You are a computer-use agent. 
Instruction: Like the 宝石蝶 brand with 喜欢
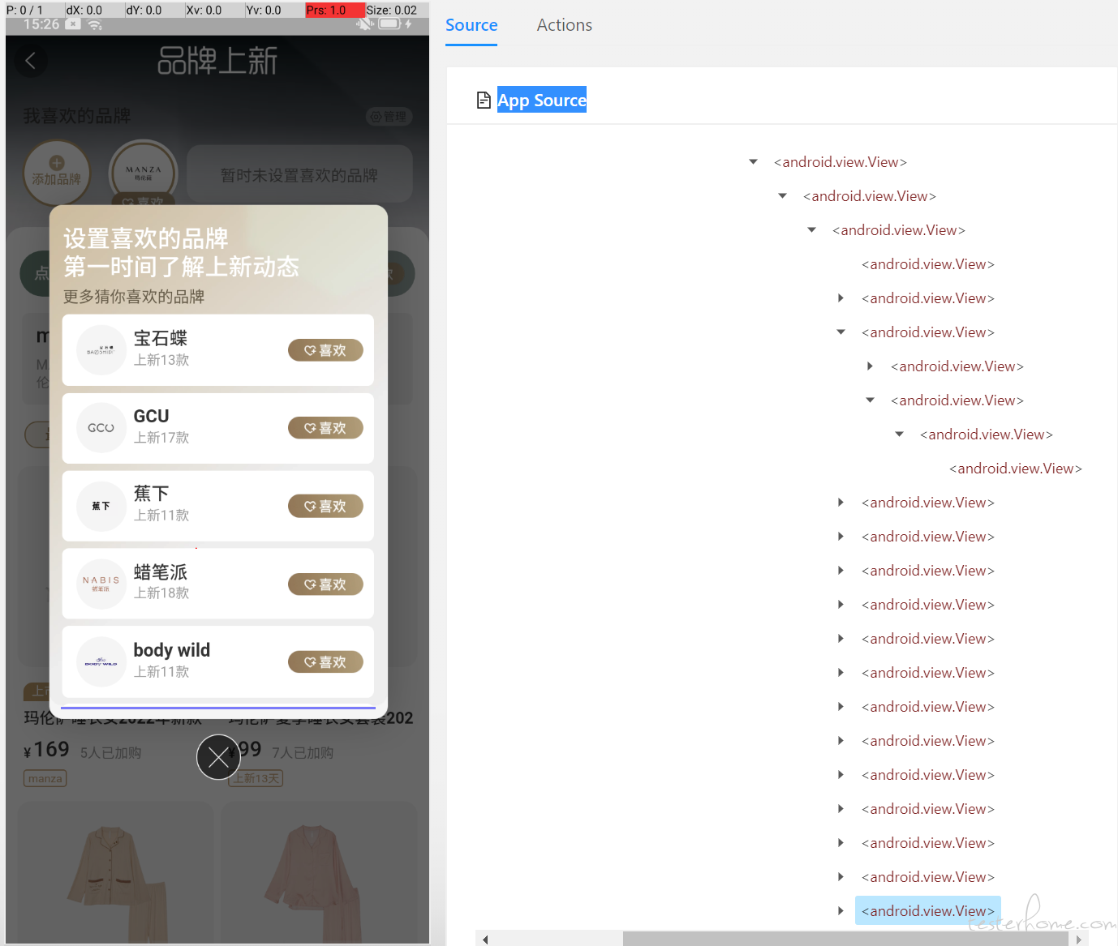pyautogui.click(x=325, y=350)
